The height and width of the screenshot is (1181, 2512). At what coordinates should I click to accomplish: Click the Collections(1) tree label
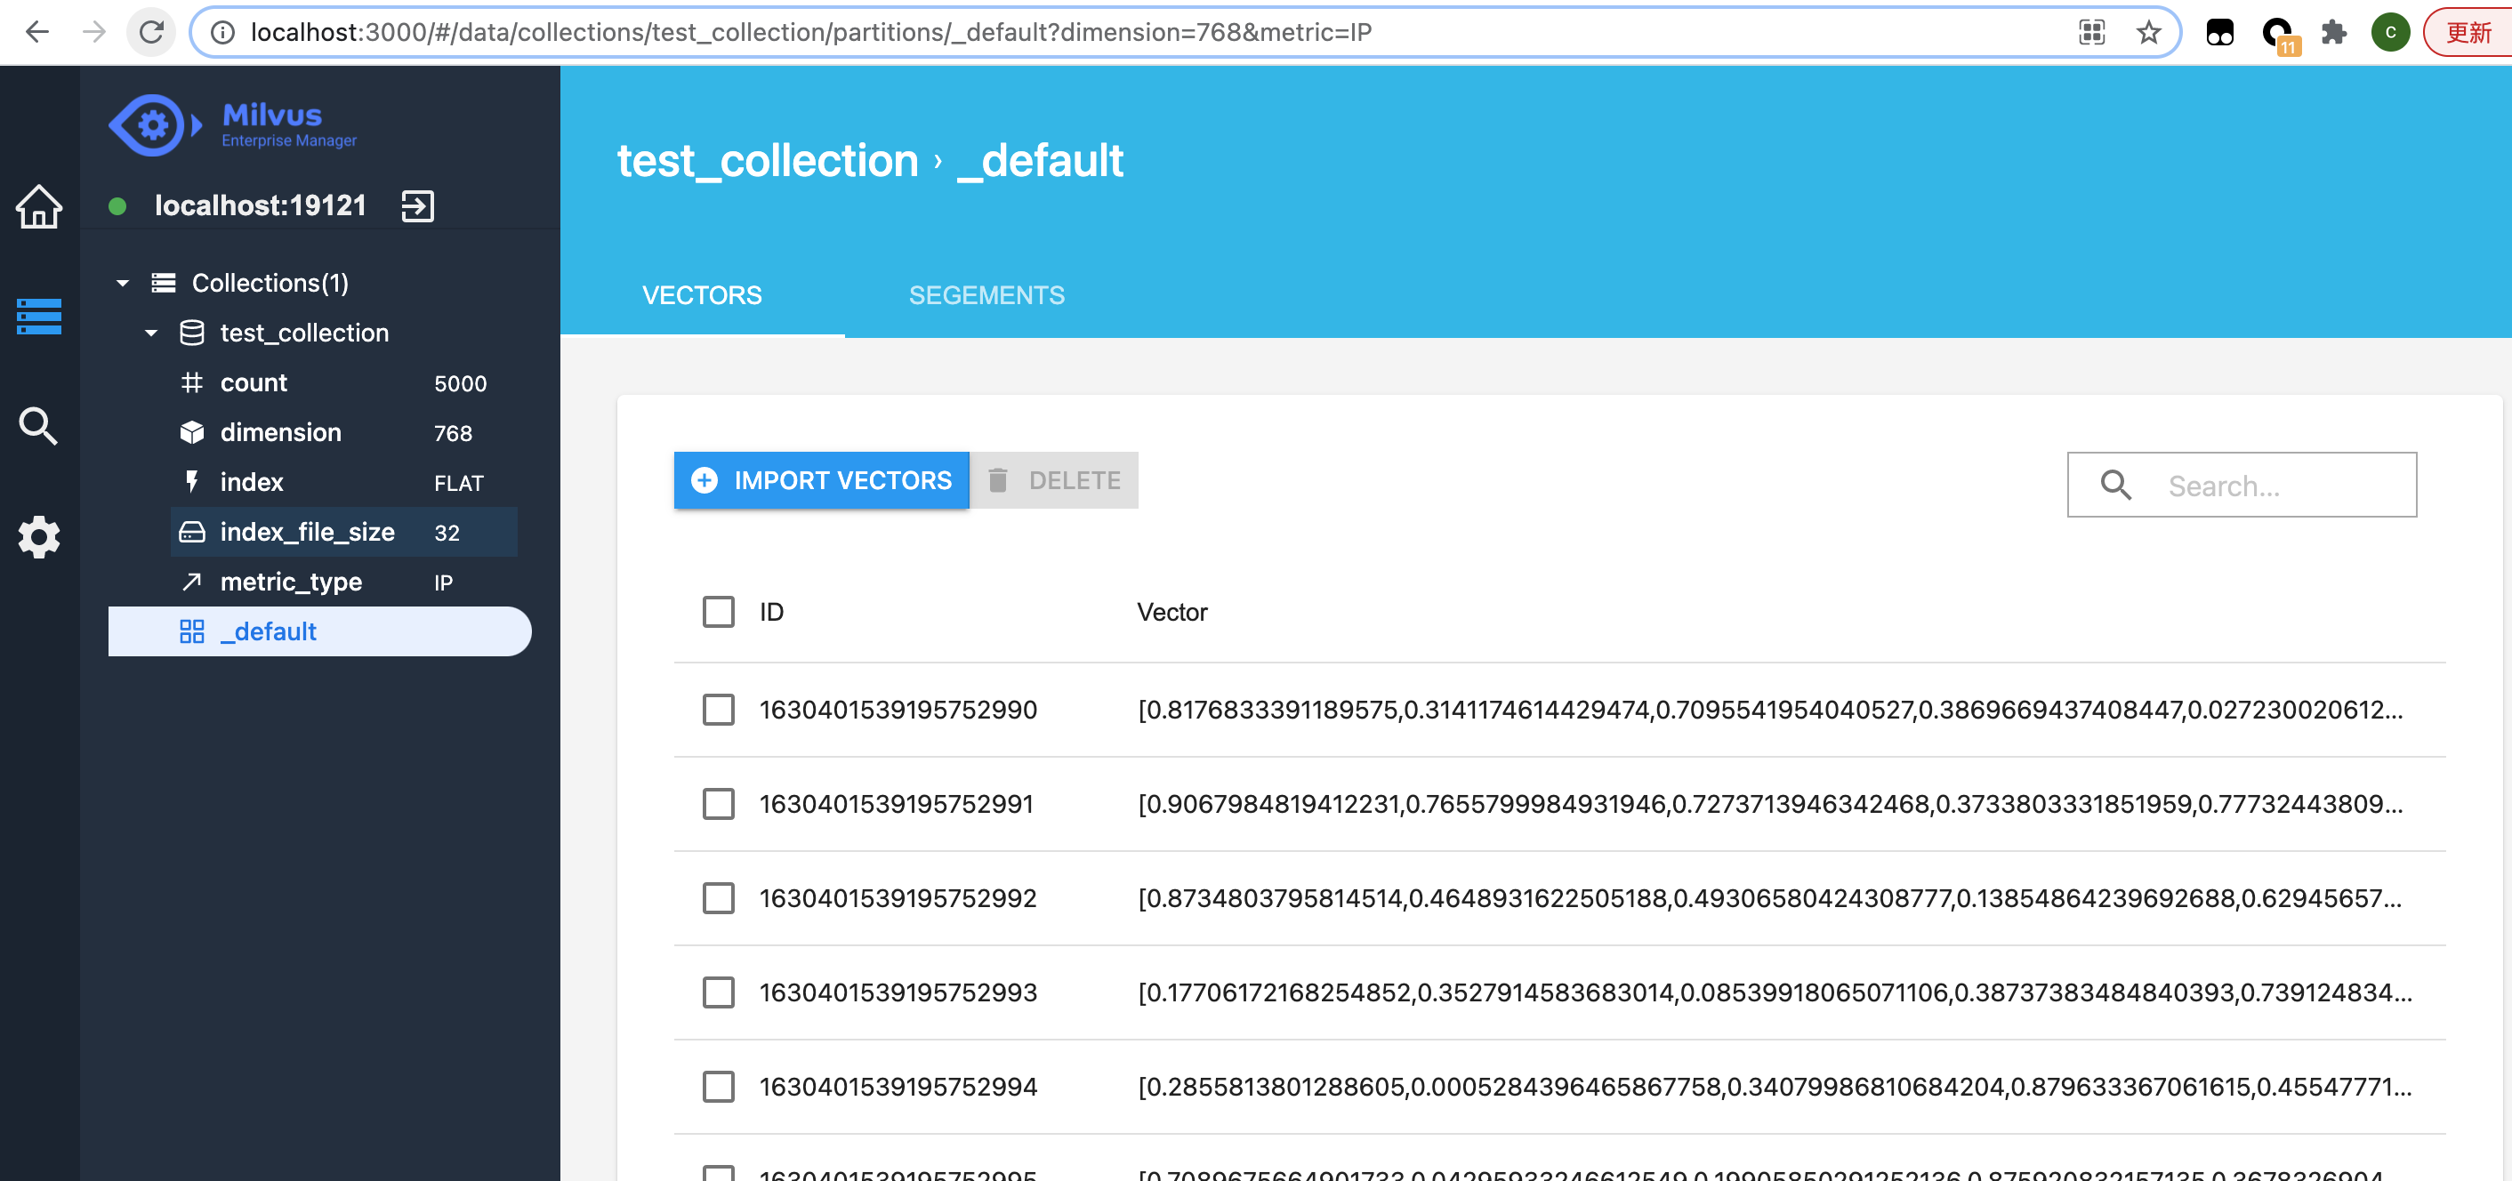(270, 283)
